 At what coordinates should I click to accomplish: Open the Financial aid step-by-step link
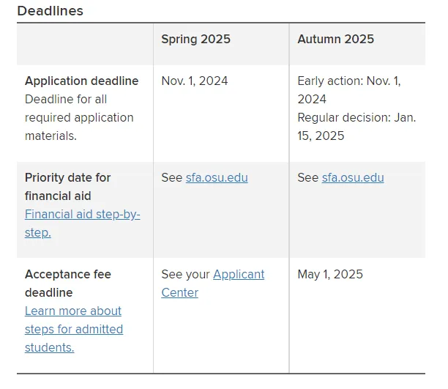pyautogui.click(x=82, y=223)
